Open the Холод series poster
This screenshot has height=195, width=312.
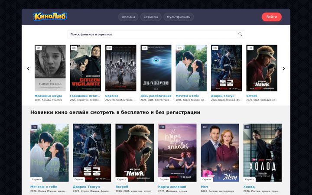[x=263, y=153]
